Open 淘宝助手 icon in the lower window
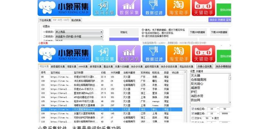Image resolution: width=262 pixels, height=129 pixels. (179, 54)
